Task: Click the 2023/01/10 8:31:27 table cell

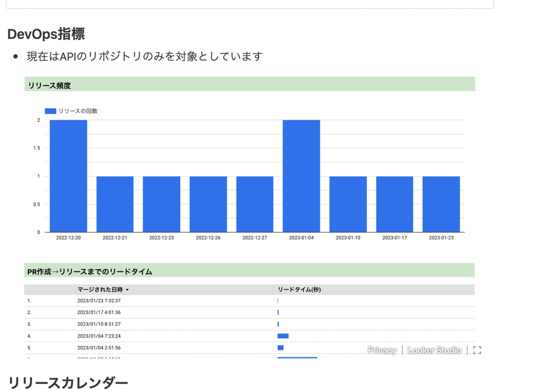Action: pos(99,324)
